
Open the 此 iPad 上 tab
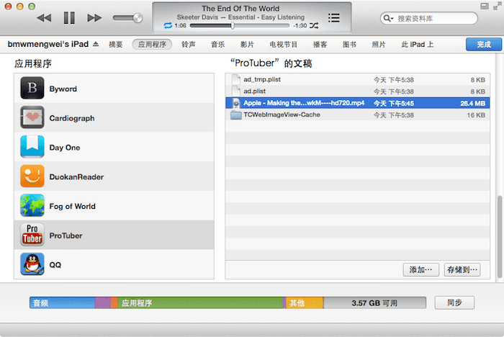pos(417,45)
